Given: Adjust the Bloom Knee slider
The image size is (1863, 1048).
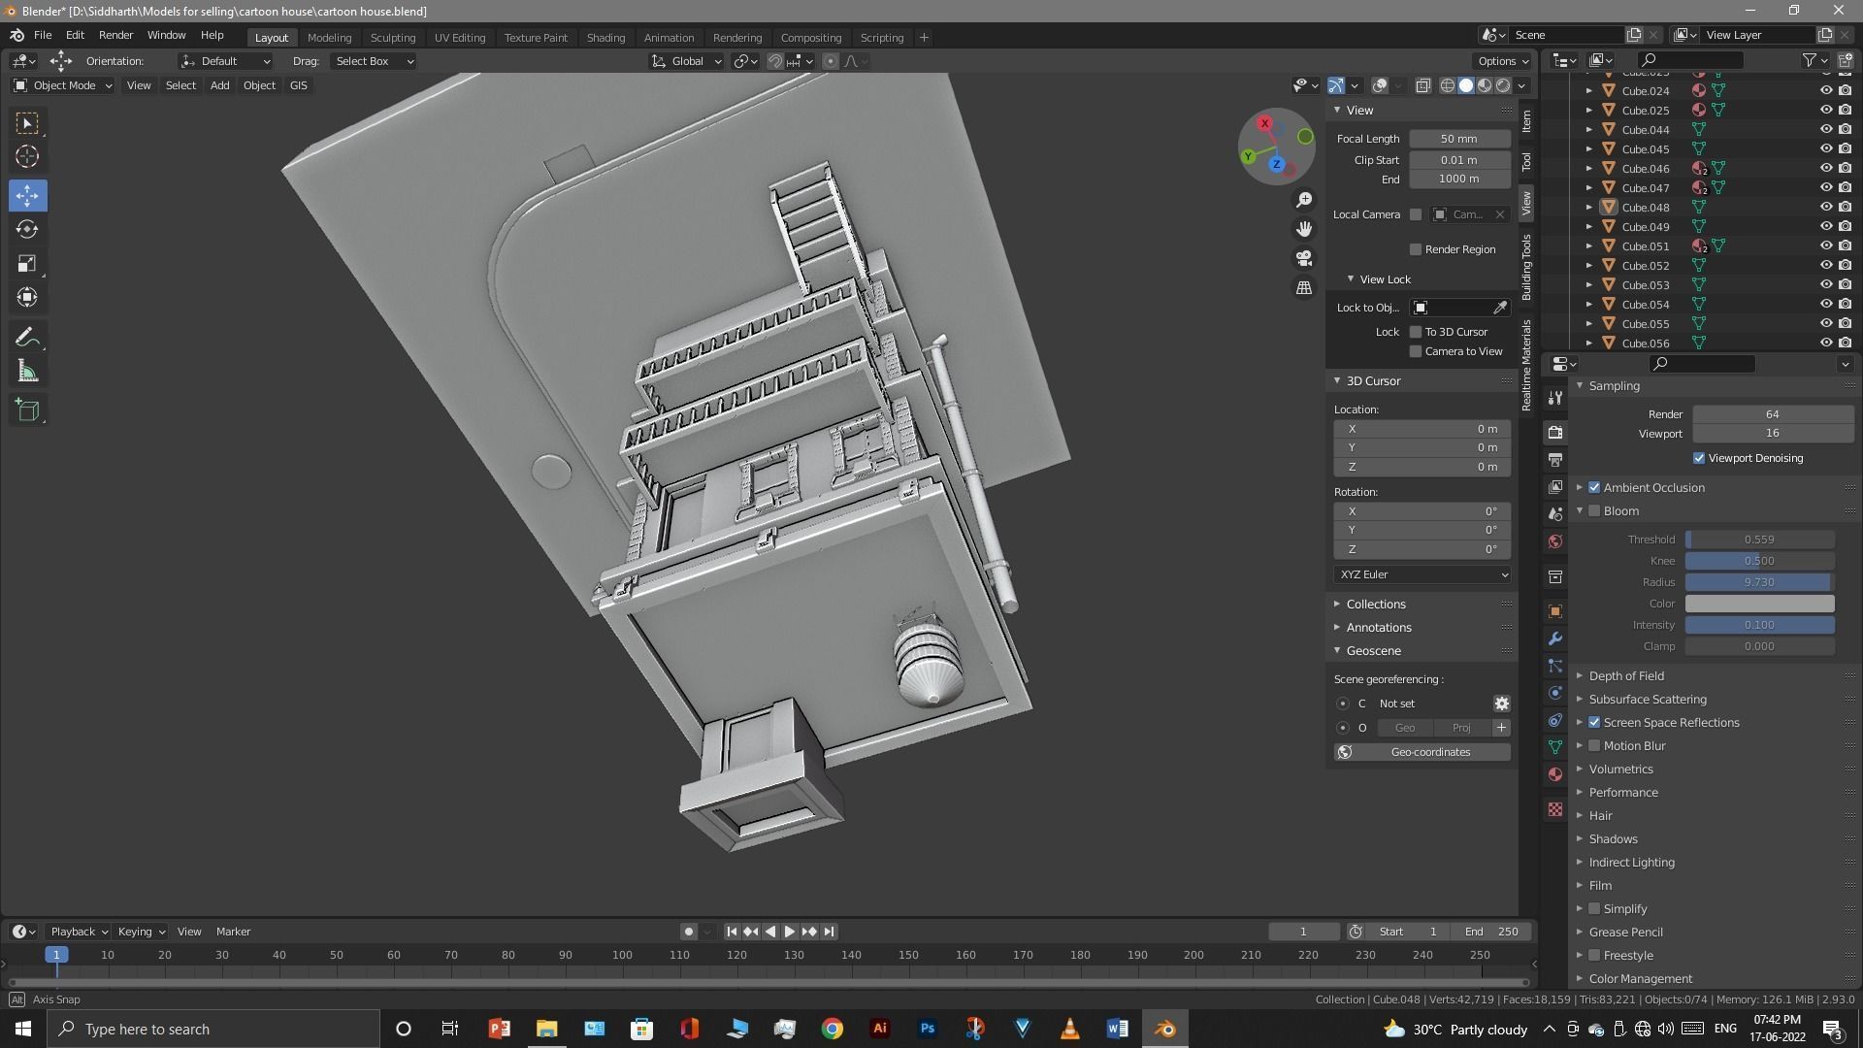Looking at the screenshot, I should coord(1759,561).
